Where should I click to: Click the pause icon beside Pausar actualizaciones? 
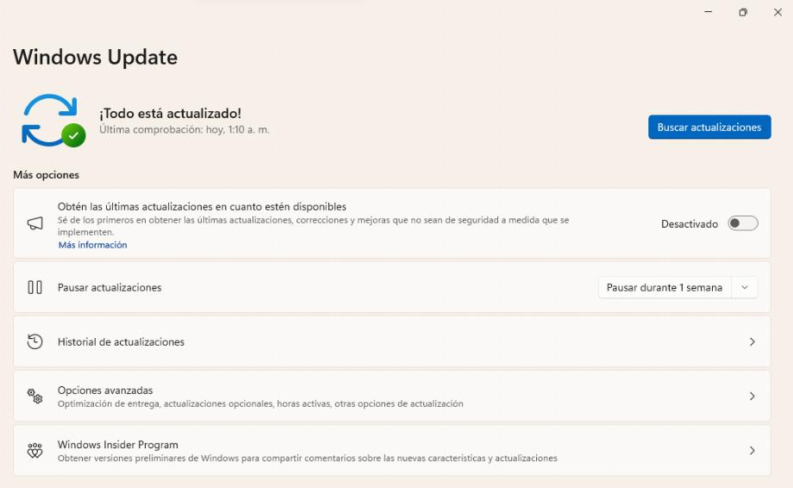tap(34, 287)
